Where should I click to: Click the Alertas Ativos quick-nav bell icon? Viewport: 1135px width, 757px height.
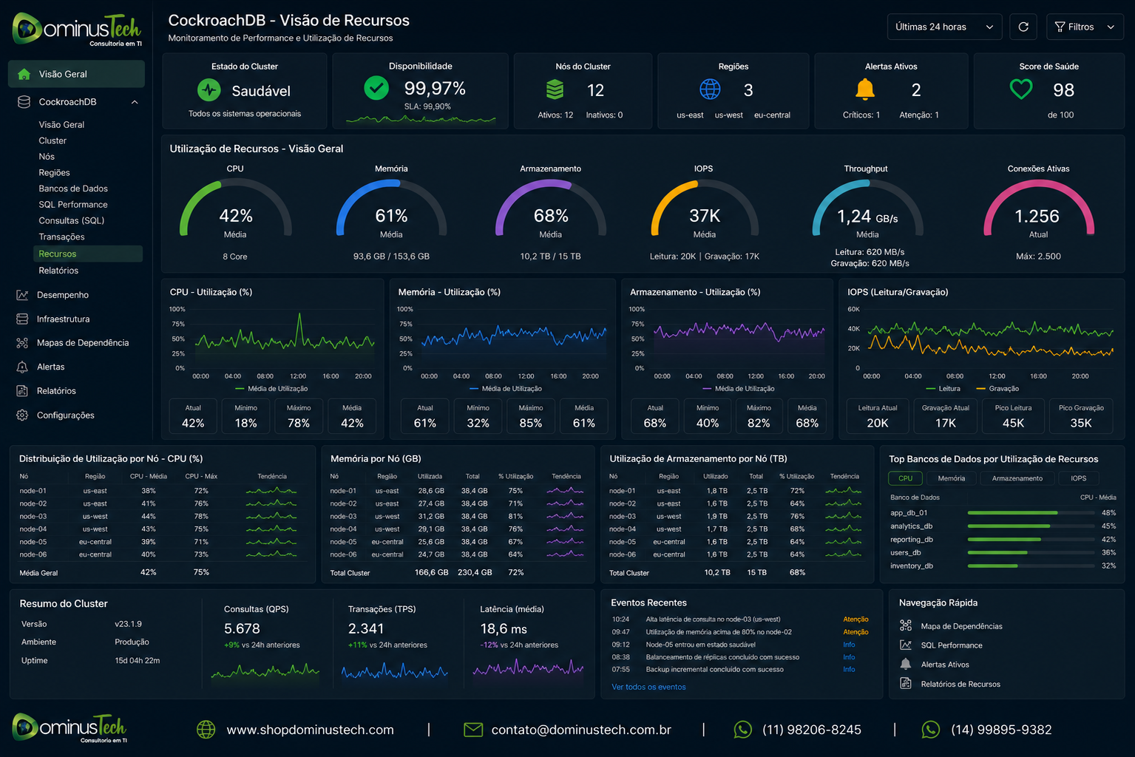pyautogui.click(x=906, y=664)
